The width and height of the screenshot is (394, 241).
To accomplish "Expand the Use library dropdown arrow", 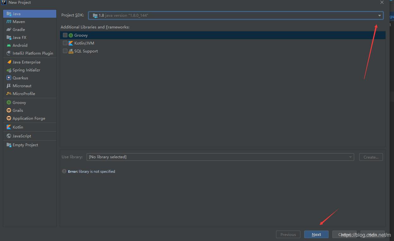I will (350, 157).
